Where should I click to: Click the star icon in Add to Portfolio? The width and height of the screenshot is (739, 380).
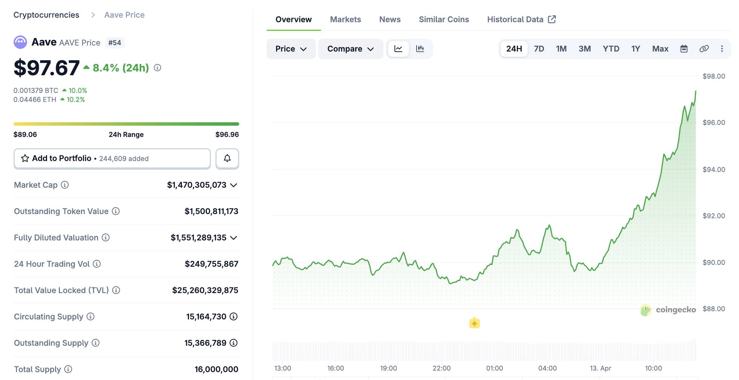(x=25, y=158)
